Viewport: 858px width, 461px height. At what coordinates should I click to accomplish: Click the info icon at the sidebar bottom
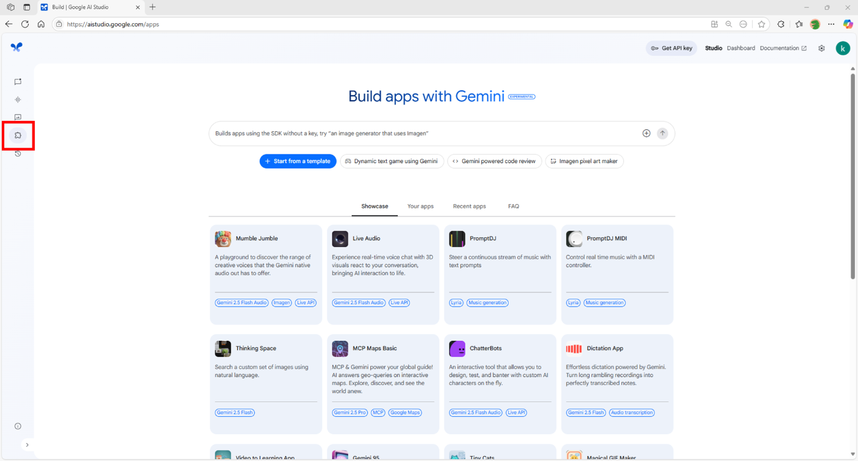[x=18, y=426]
